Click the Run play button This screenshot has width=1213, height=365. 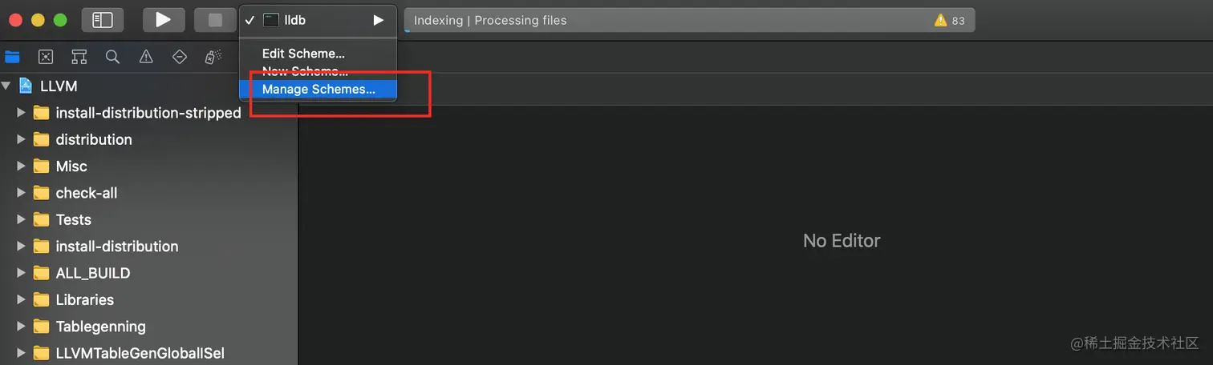coord(164,20)
